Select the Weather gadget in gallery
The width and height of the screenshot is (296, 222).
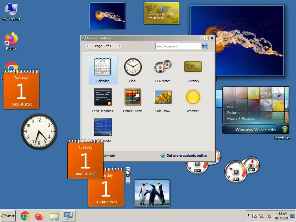pos(193,100)
